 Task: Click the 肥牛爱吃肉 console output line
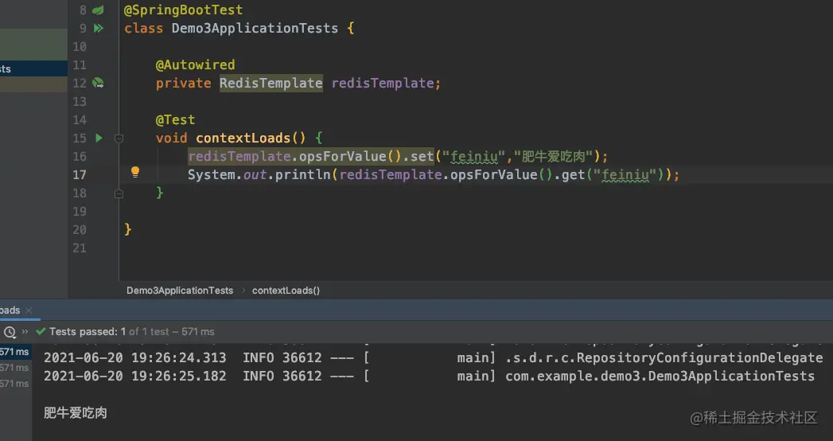[76, 413]
